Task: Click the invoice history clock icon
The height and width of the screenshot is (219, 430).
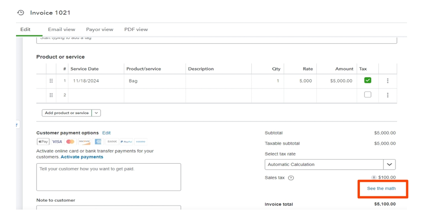Action: (x=20, y=13)
